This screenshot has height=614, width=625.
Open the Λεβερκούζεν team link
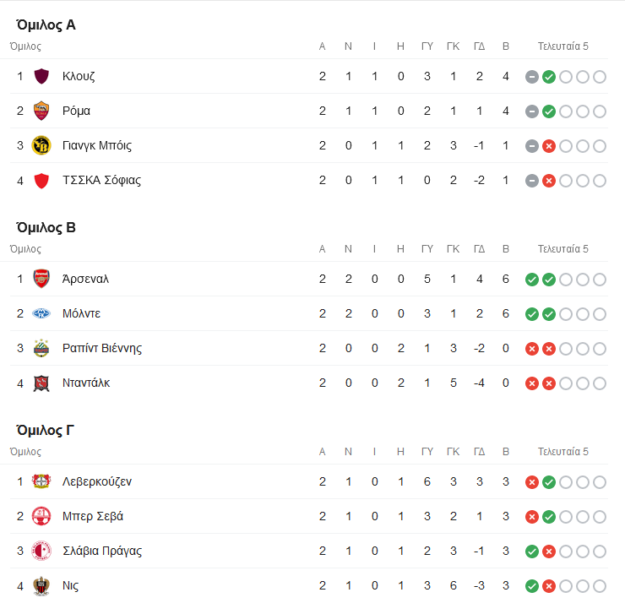(x=97, y=481)
